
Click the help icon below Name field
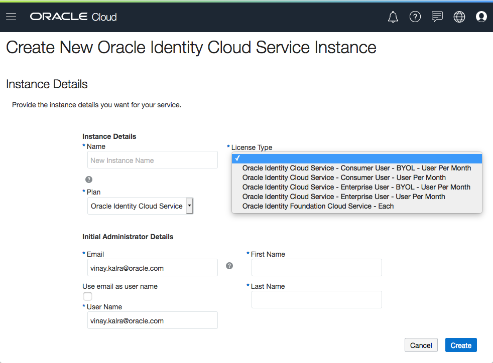coord(89,179)
